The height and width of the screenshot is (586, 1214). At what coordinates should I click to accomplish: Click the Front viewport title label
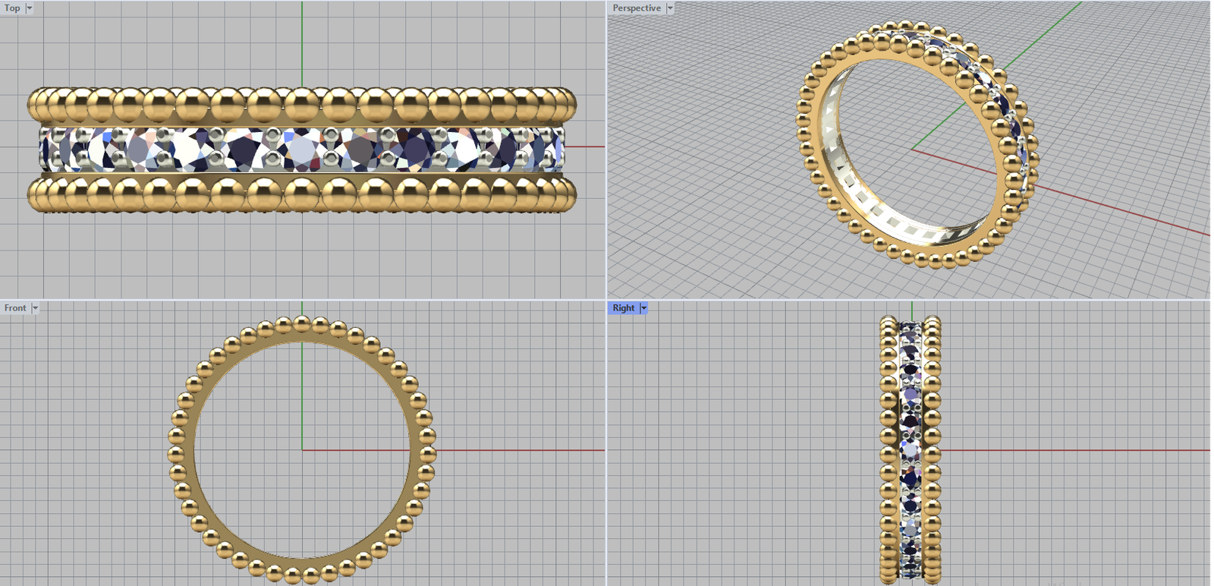coord(14,307)
